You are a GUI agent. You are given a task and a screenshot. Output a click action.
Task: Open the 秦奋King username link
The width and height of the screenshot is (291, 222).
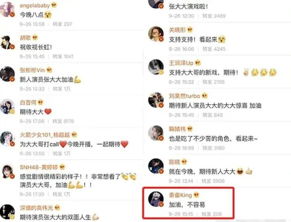[x=180, y=195]
